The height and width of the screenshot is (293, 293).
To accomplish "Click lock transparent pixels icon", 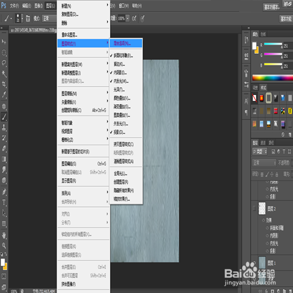I will click(262, 174).
